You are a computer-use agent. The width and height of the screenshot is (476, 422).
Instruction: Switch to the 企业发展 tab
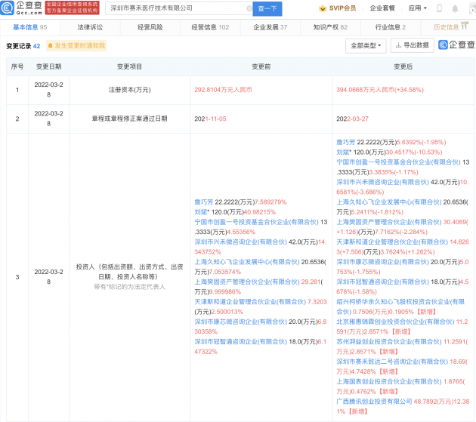[270, 27]
